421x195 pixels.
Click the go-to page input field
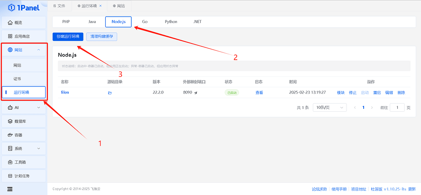coord(397,108)
